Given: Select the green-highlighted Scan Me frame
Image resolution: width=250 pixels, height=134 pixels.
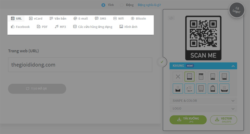Looking at the screenshot, I should pos(189,77).
